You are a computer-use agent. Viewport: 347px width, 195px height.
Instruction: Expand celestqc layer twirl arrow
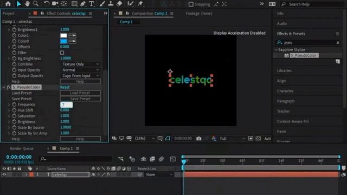coord(26,174)
